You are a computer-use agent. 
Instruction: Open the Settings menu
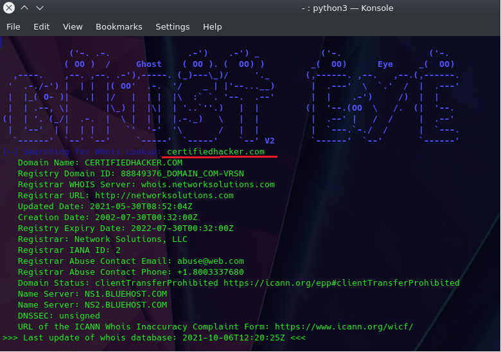tap(173, 27)
